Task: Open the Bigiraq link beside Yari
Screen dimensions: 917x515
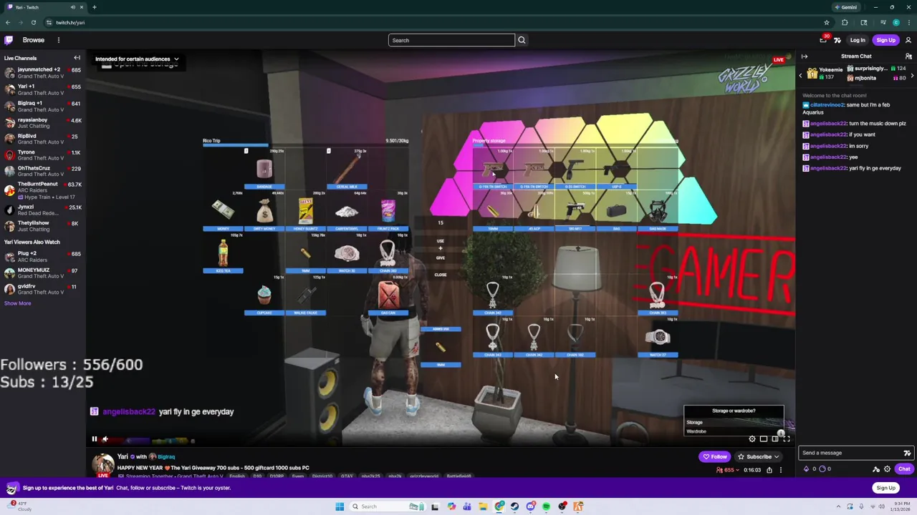Action: click(x=166, y=456)
